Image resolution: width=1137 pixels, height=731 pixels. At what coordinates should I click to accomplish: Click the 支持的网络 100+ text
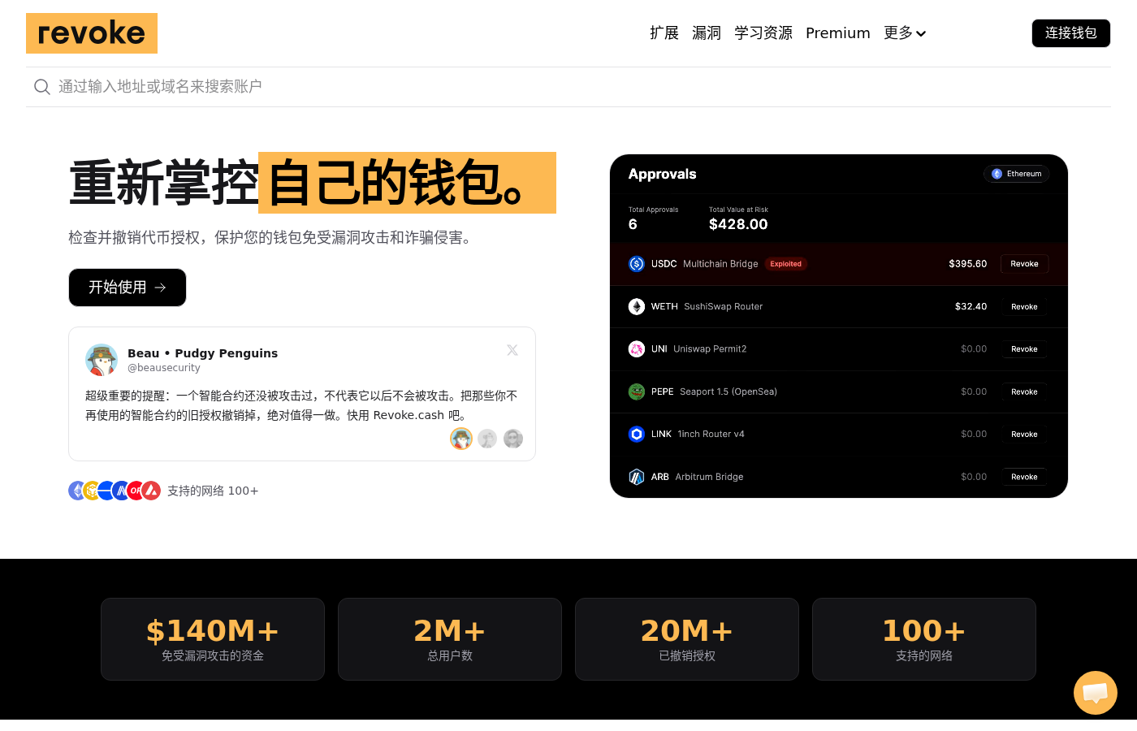[213, 491]
